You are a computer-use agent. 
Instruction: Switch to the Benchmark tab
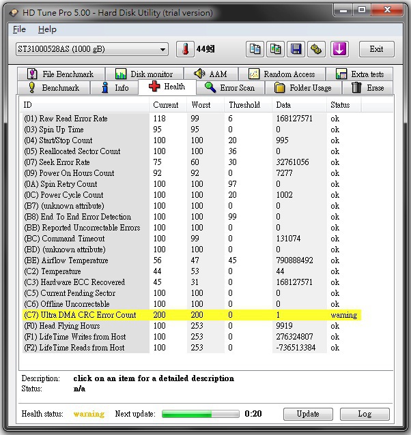[54, 88]
